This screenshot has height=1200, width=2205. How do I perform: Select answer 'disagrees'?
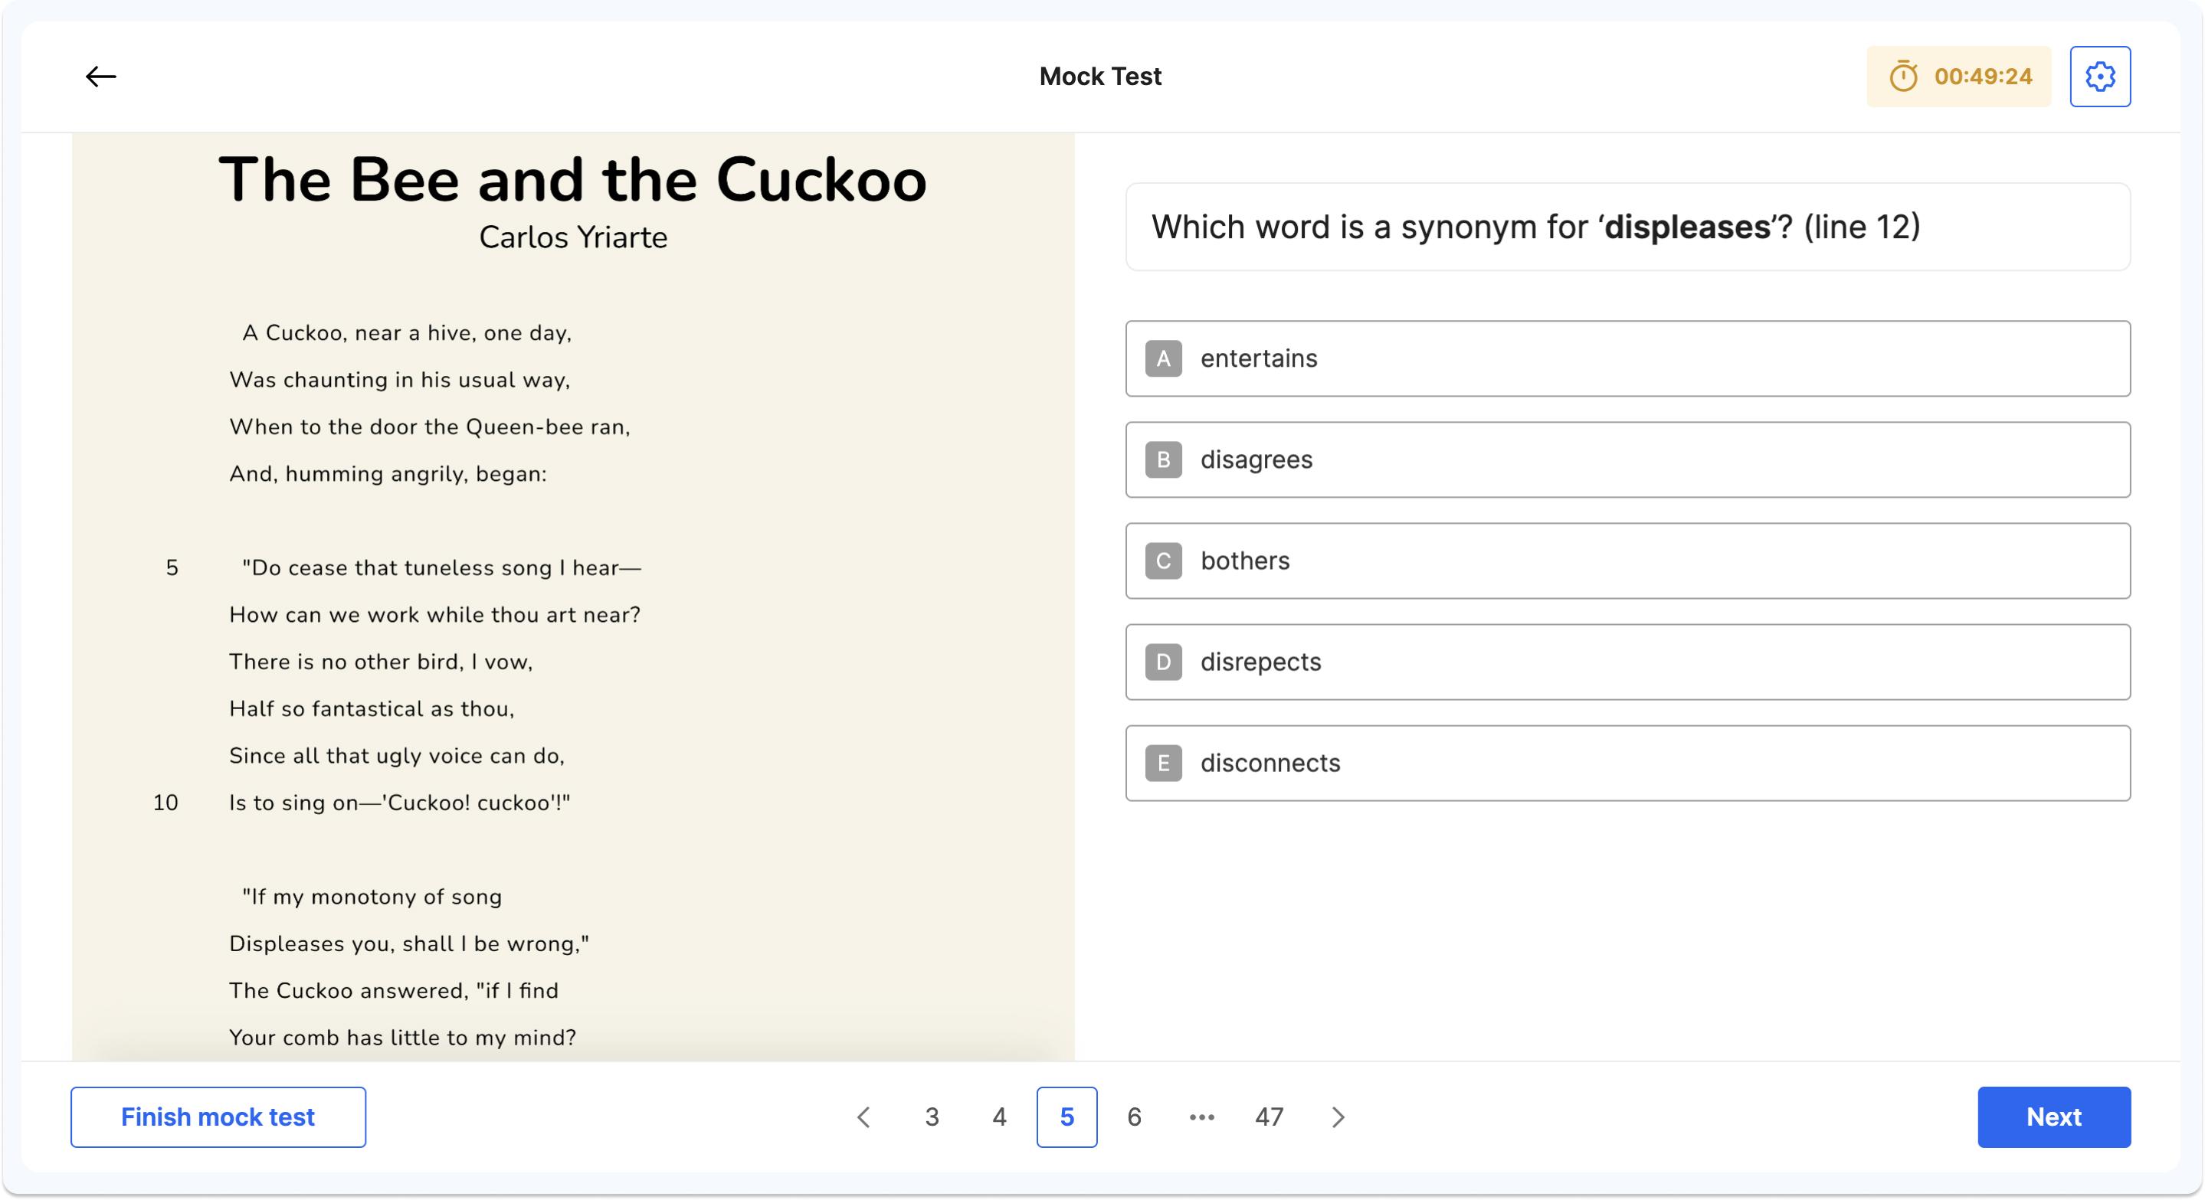pos(1627,459)
